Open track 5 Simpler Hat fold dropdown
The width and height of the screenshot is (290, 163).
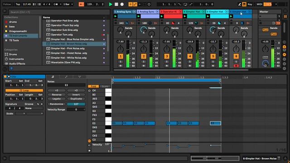click(227, 12)
